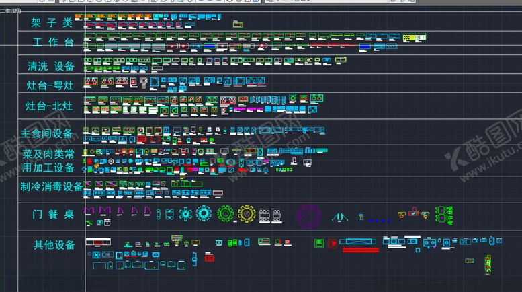Select the long red bar in 其他设备
522x292 pixels.
click(x=360, y=250)
